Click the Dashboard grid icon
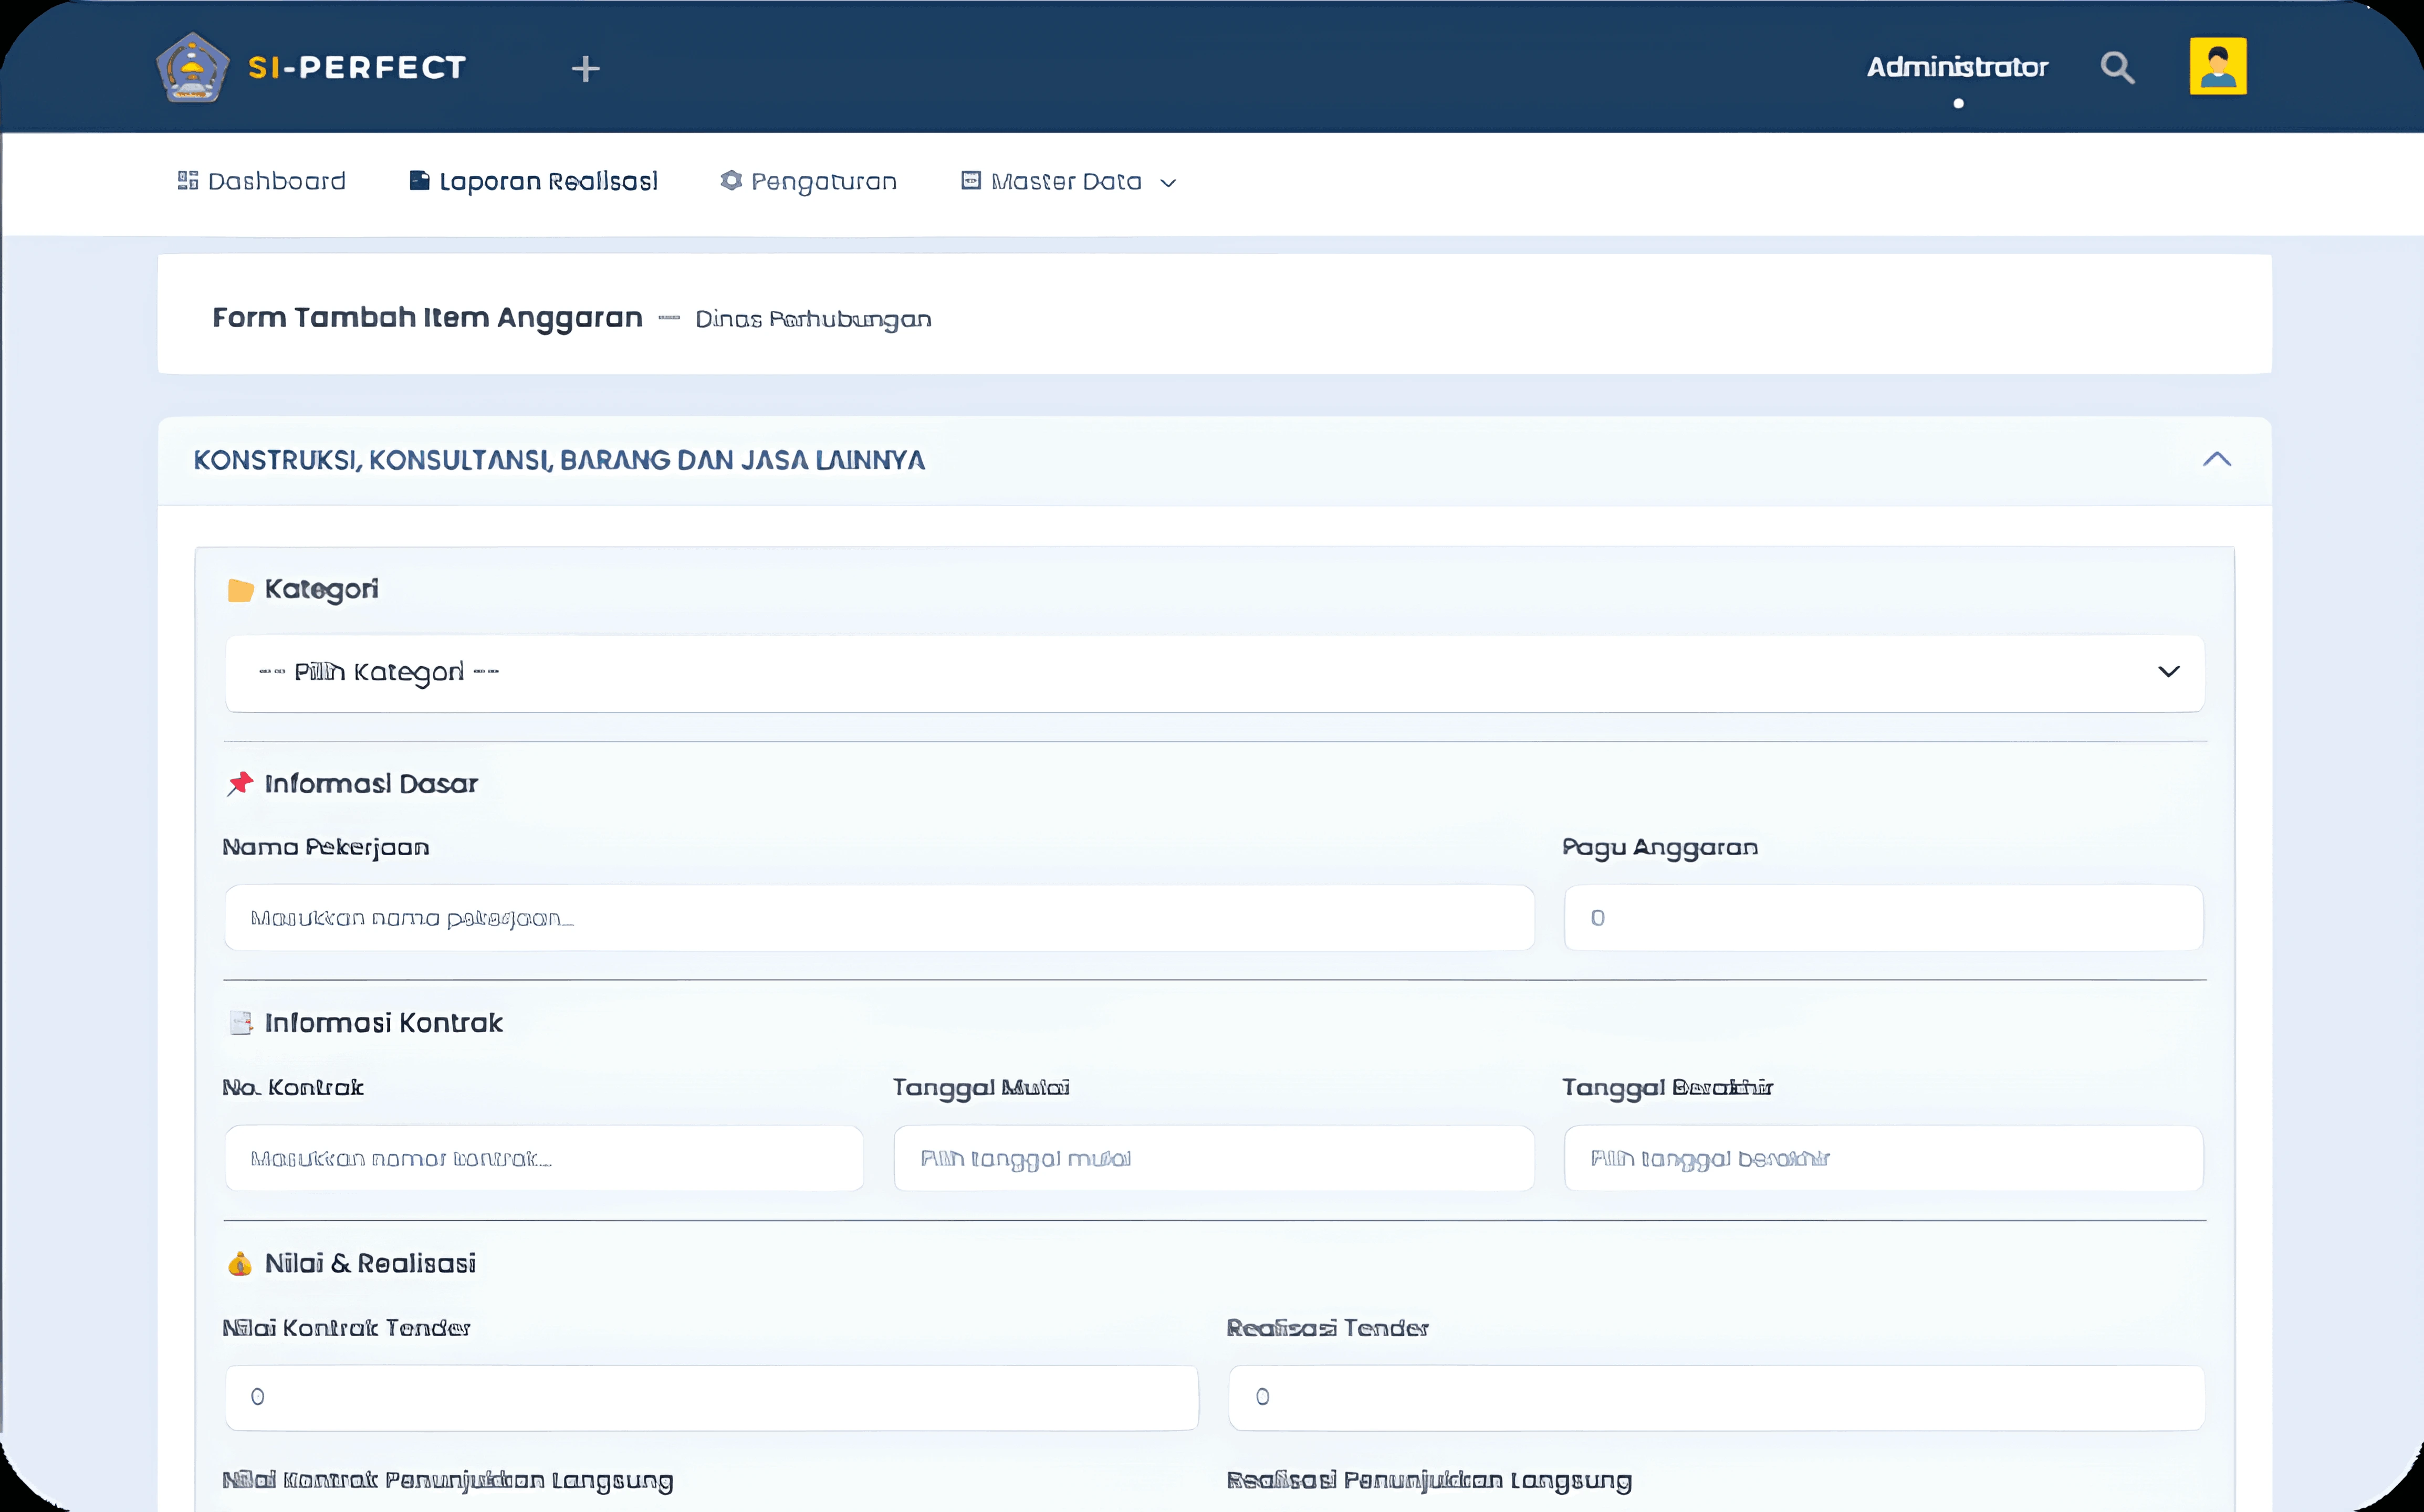This screenshot has width=2424, height=1512. [187, 180]
